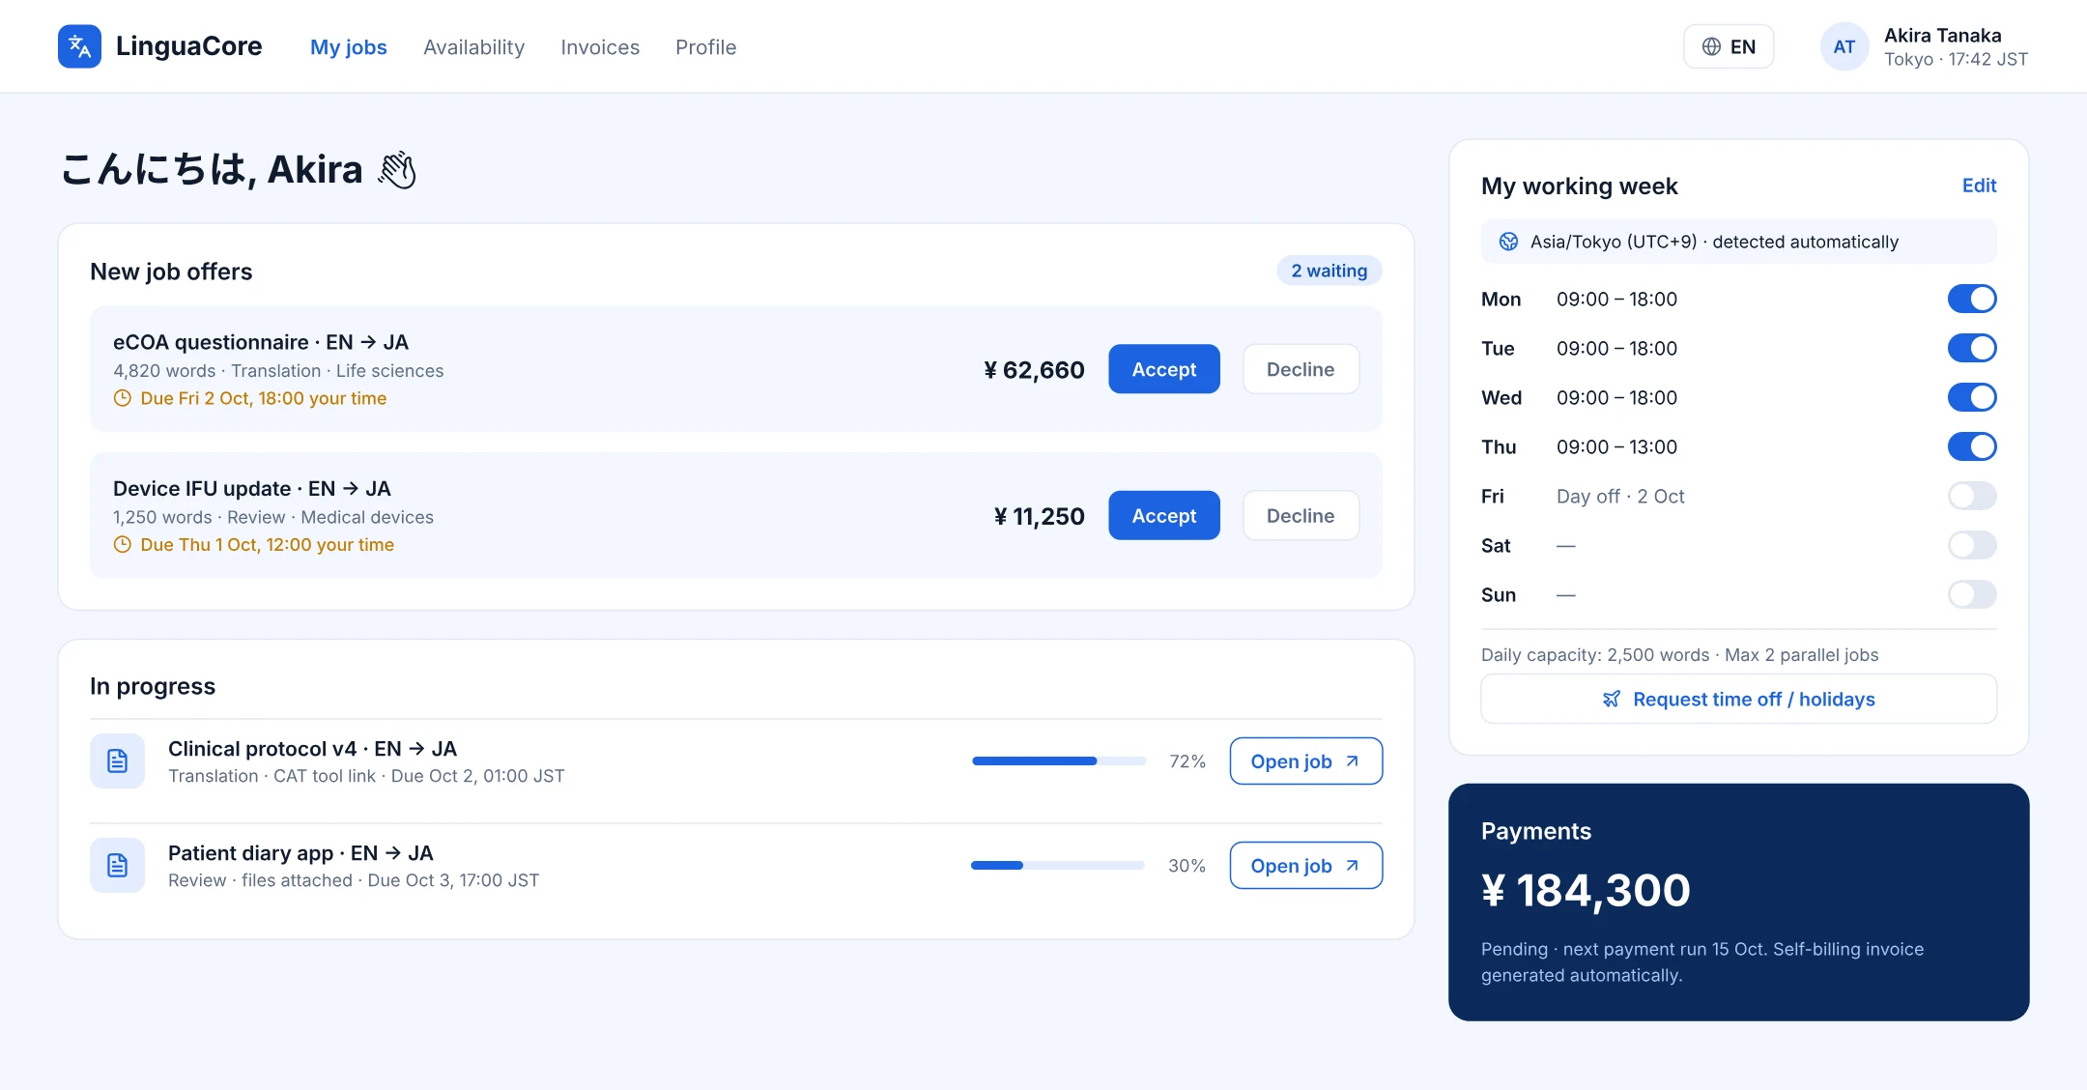Click 'Clinical protocol v4 · EN → JA' title

(x=313, y=749)
